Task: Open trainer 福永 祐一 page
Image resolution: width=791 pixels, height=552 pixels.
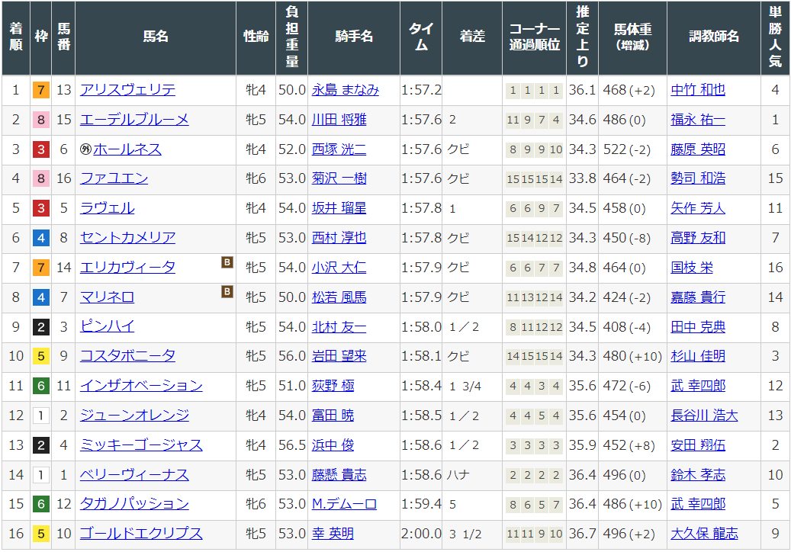Action: click(698, 120)
